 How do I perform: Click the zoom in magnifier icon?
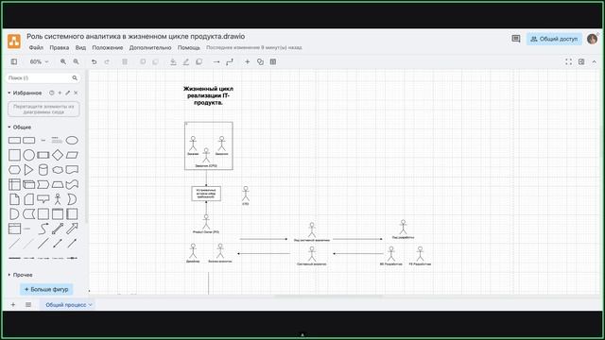[63, 61]
